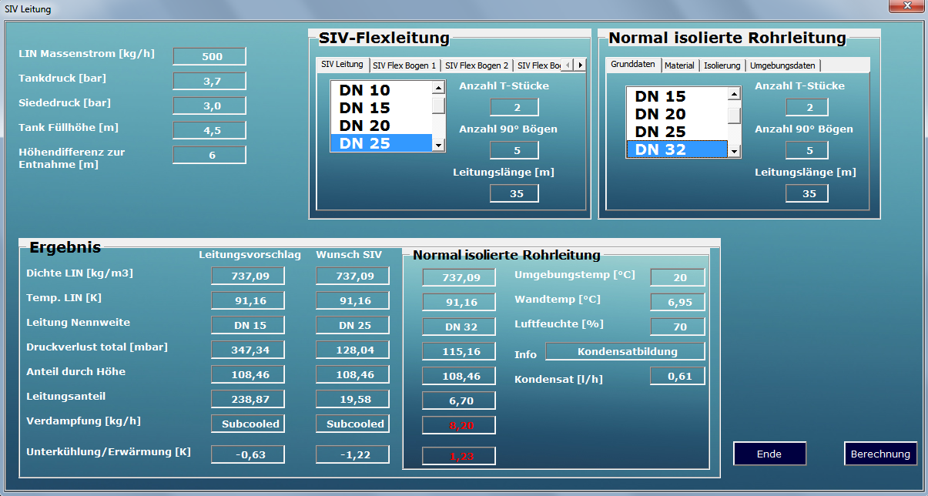928x496 pixels.
Task: Open the Material tab
Action: pyautogui.click(x=679, y=65)
